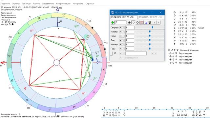Viewport: 210px width, 118px height.
Task: Click the date field 23.04.2025 16:31:53
Action: coord(124,17)
